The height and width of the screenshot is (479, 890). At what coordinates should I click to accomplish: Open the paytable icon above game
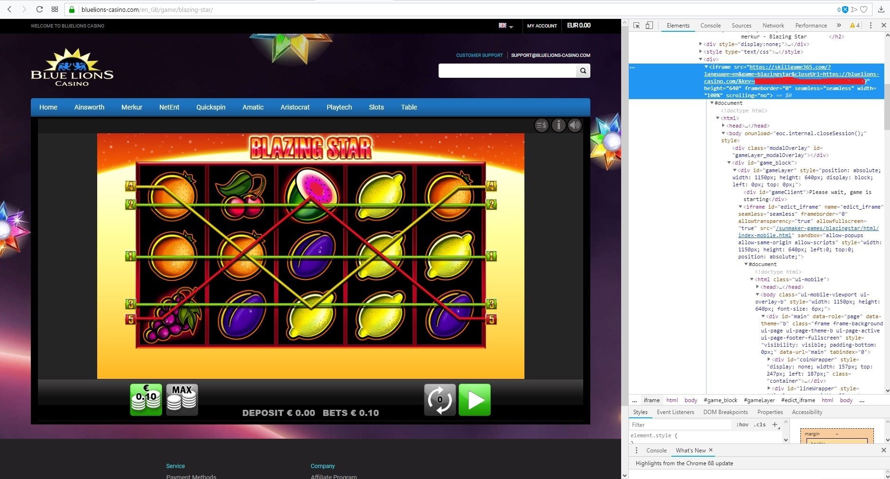point(541,125)
